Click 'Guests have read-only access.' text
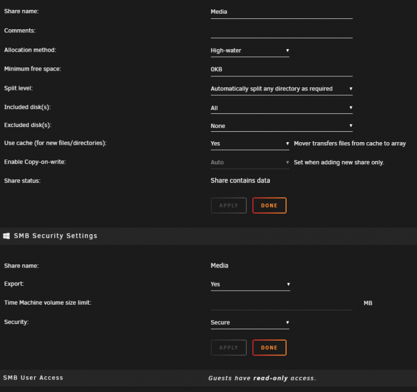Viewport: 417px width, 392px height. coord(262,378)
